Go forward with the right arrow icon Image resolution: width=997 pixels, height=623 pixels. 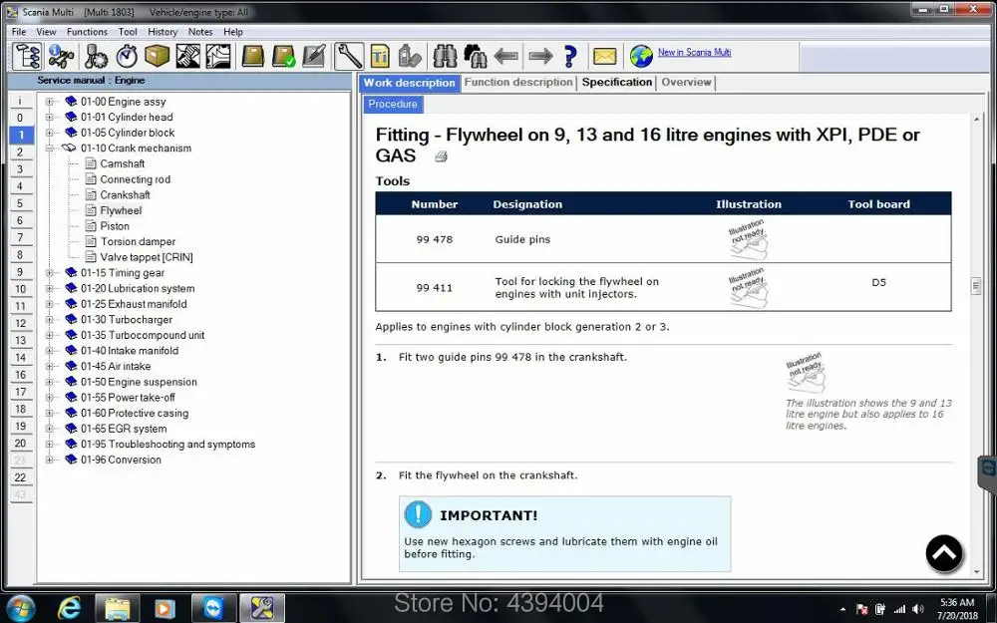click(540, 57)
